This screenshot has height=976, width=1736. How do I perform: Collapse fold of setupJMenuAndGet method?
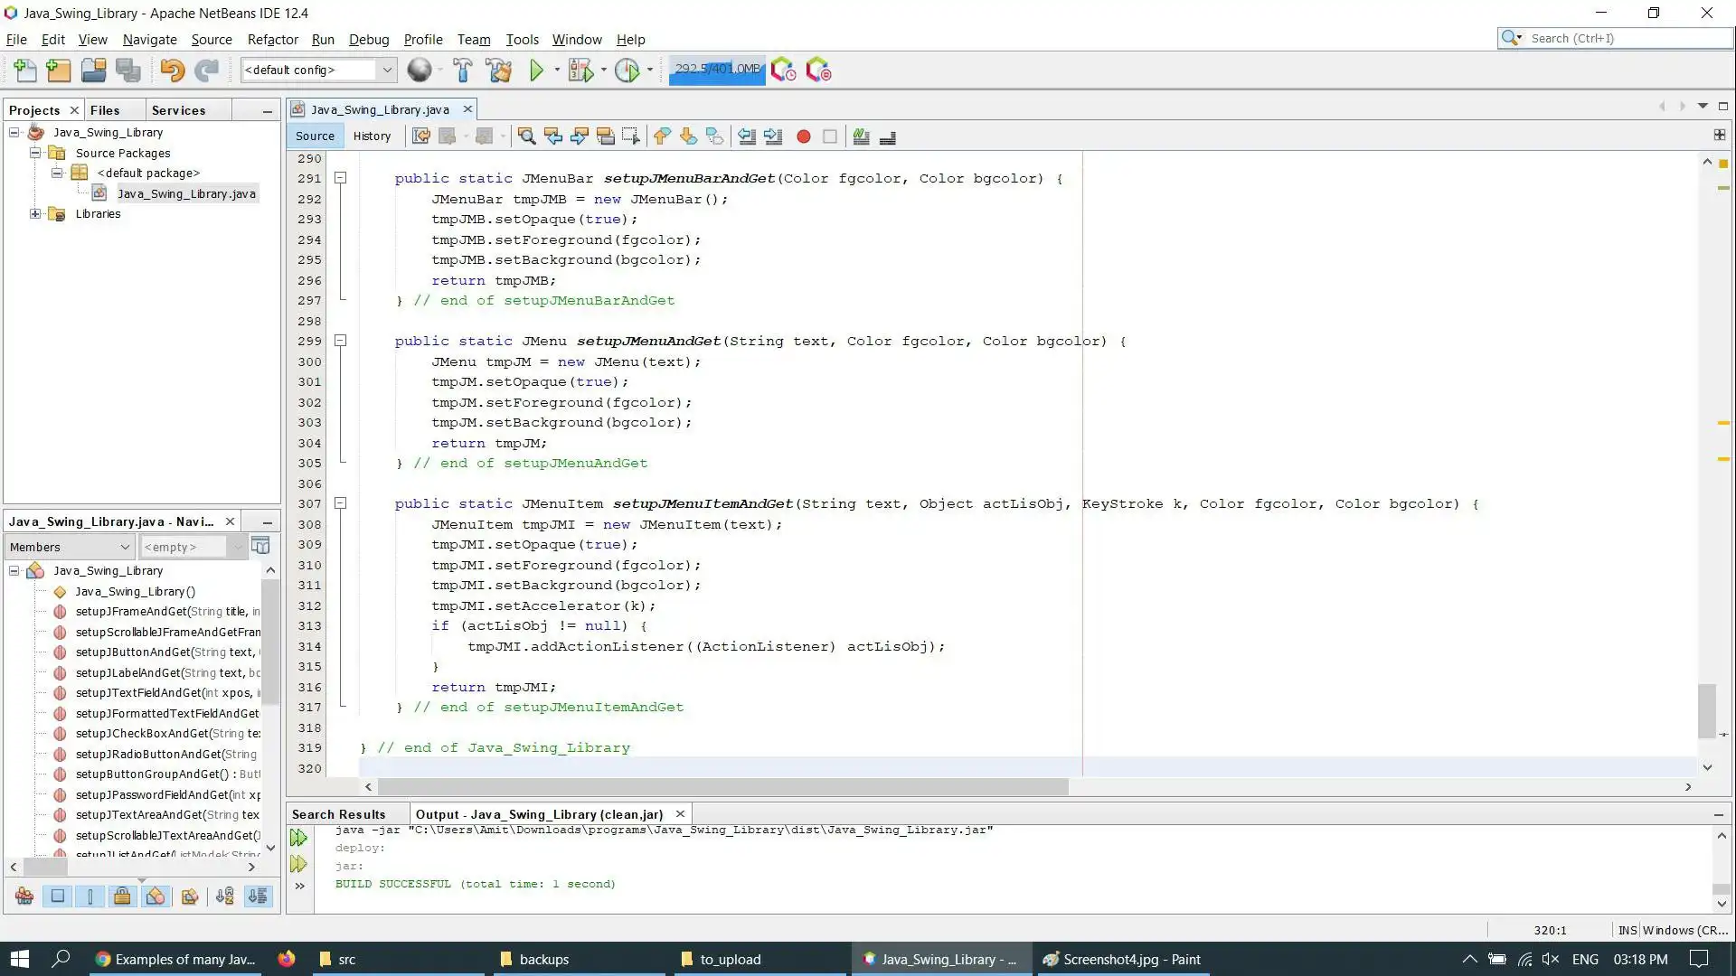click(x=341, y=341)
